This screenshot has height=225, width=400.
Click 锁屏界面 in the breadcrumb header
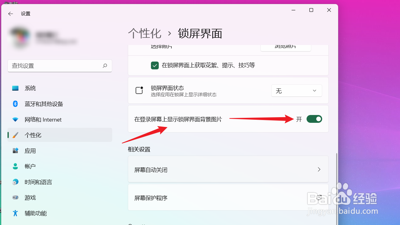[x=200, y=33]
